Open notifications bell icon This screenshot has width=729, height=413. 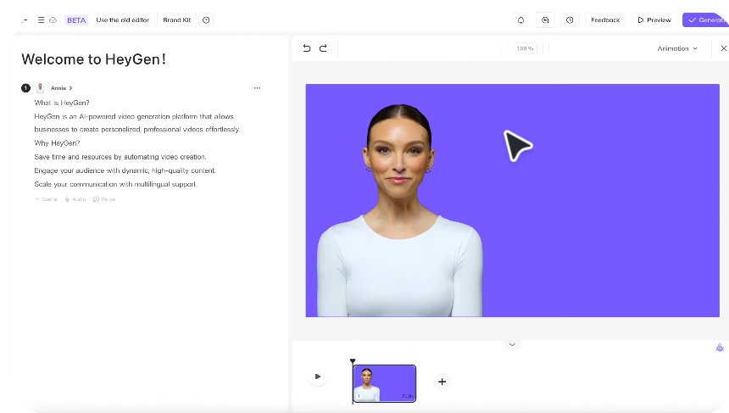(x=520, y=20)
